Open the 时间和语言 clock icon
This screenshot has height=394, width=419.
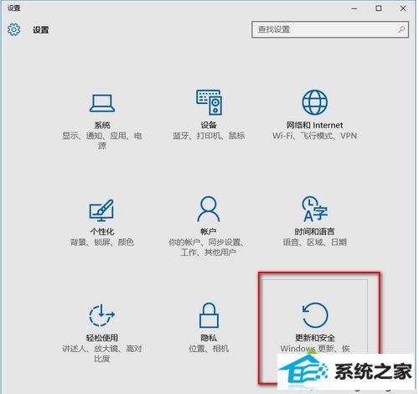[x=314, y=209]
